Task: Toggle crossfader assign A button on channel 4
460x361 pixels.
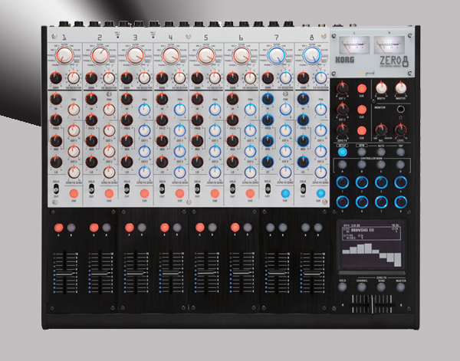Action: click(x=164, y=228)
